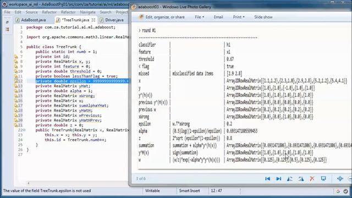This screenshot has width=352, height=198.
Task: Click the line 'package com.za.tutorial.ai.ml.adaboost;'
Action: pyautogui.click(x=71, y=27)
